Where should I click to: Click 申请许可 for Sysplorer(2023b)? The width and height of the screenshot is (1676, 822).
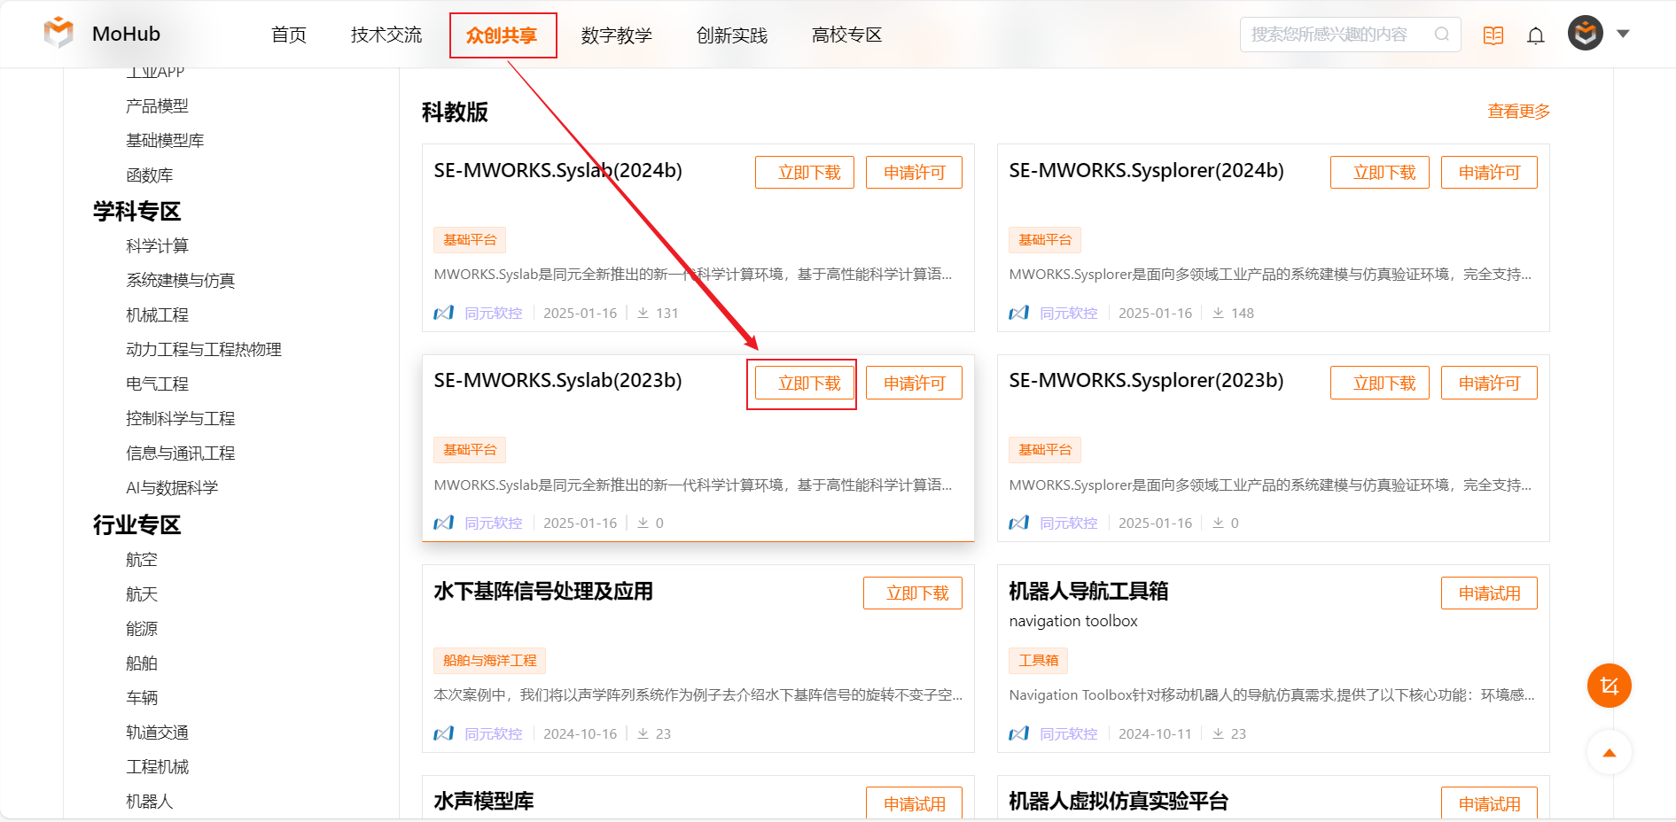pyautogui.click(x=1489, y=383)
